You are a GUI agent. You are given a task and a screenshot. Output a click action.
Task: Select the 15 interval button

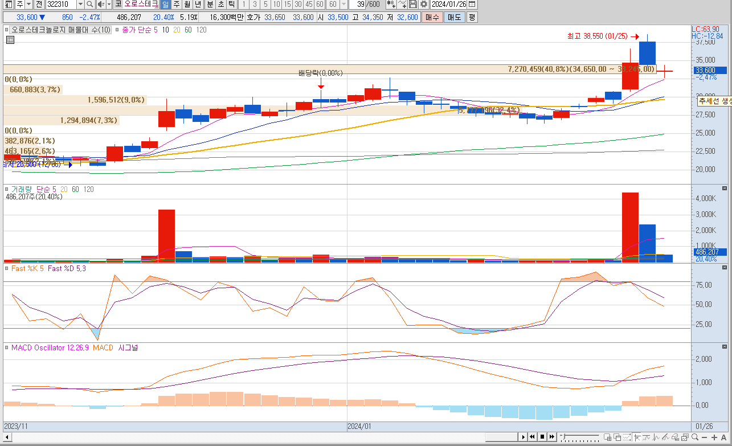coord(288,4)
